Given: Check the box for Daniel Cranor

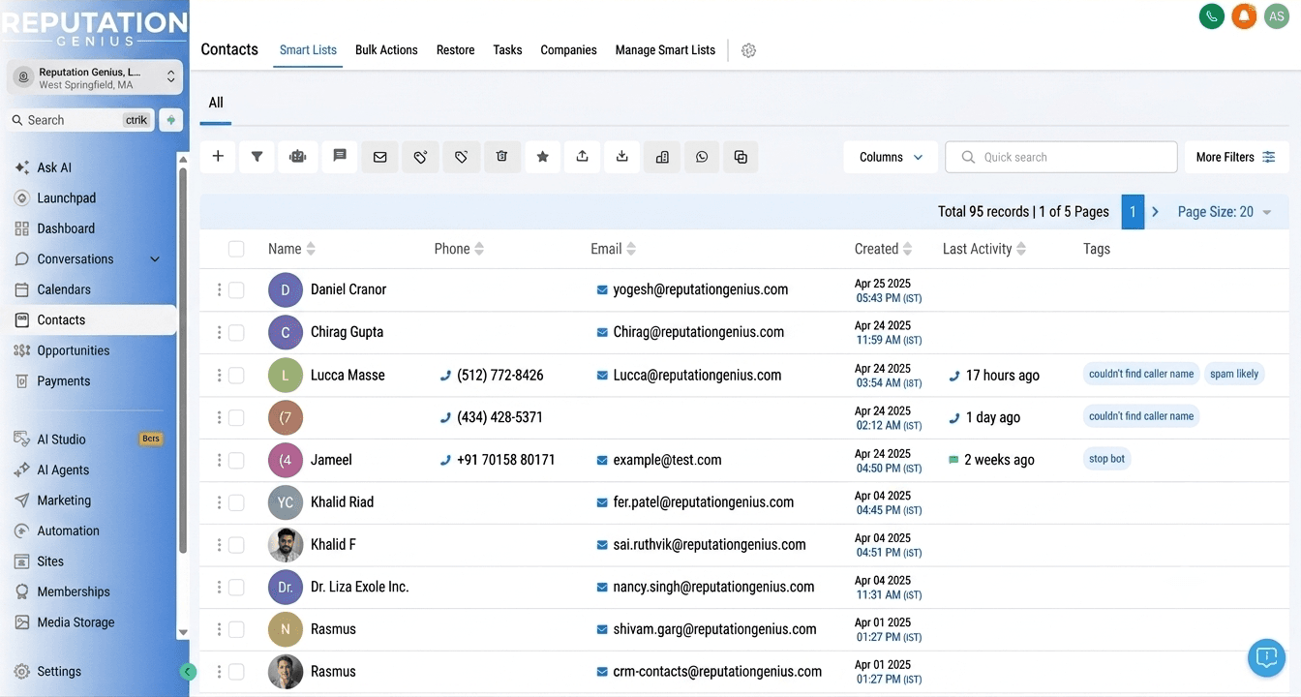Looking at the screenshot, I should tap(236, 289).
